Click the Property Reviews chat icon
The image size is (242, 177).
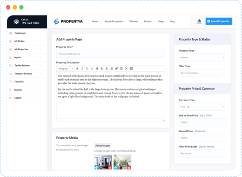11,74
